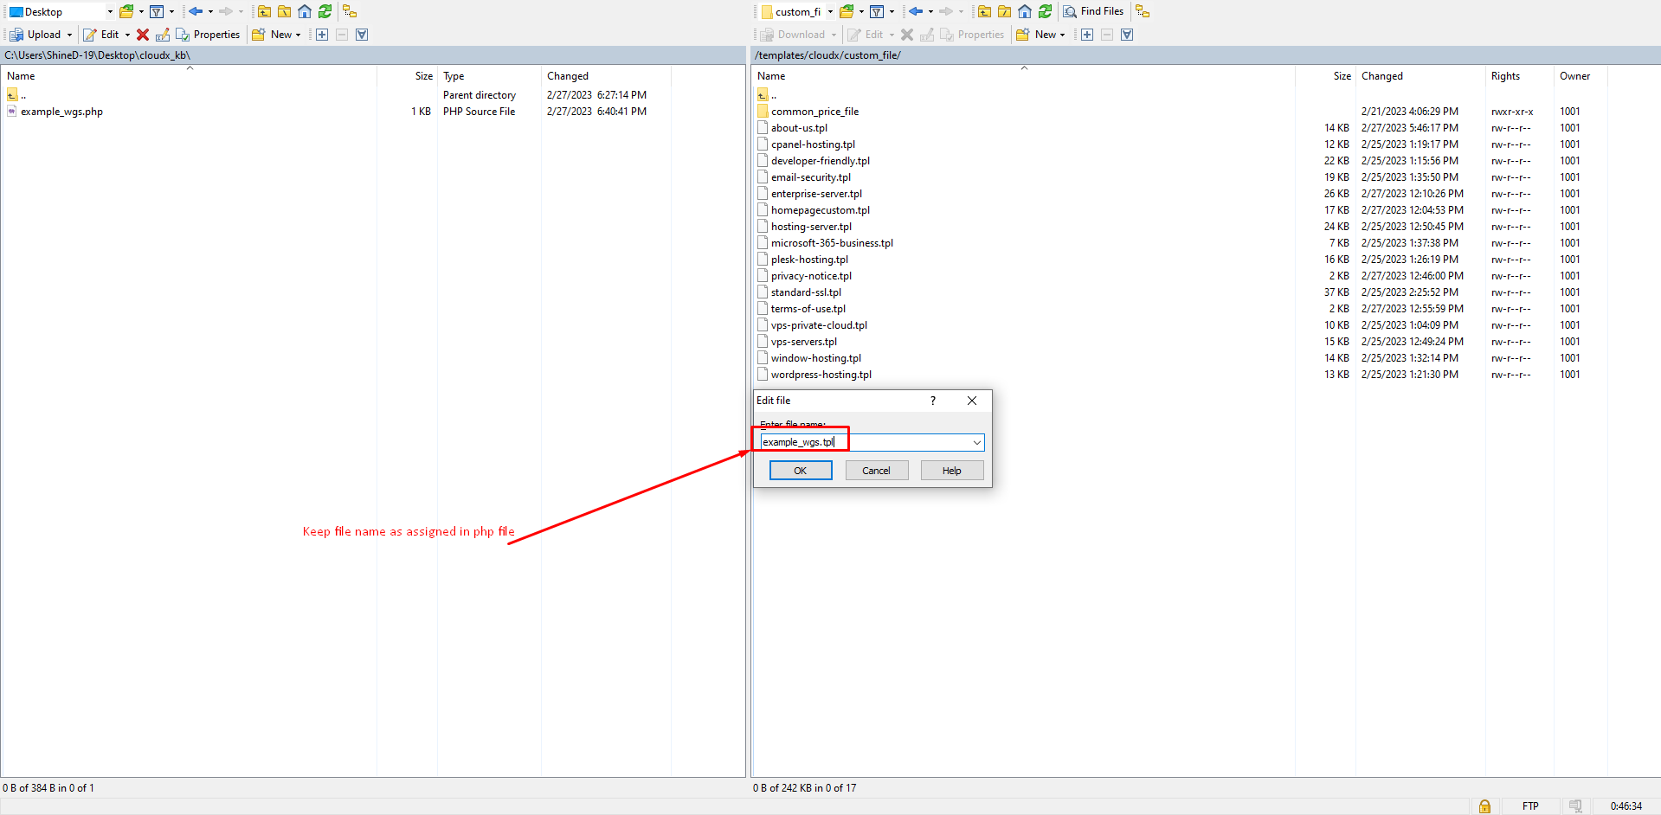Open the remote root directory icon
Image resolution: width=1661 pixels, height=815 pixels.
pos(1004,11)
